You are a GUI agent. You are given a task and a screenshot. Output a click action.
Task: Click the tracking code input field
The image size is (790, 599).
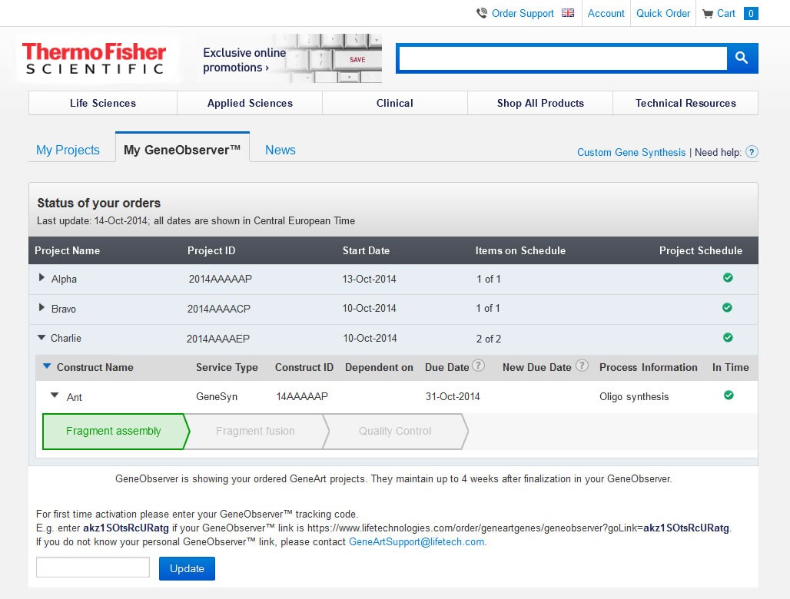tap(92, 567)
